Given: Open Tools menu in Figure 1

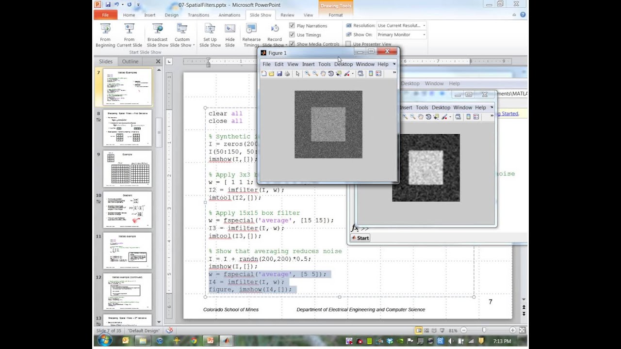Looking at the screenshot, I should point(324,64).
